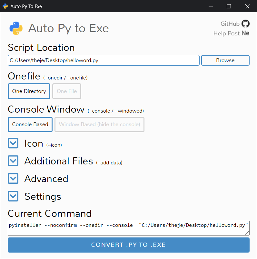Choose Console Based option

tap(30, 125)
